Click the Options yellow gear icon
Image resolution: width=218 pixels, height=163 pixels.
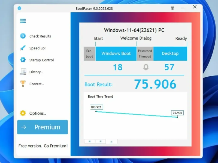click(x=23, y=113)
